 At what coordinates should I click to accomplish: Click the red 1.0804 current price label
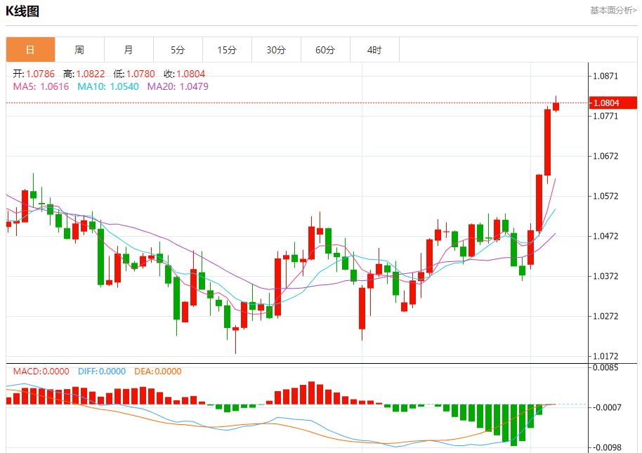click(613, 103)
